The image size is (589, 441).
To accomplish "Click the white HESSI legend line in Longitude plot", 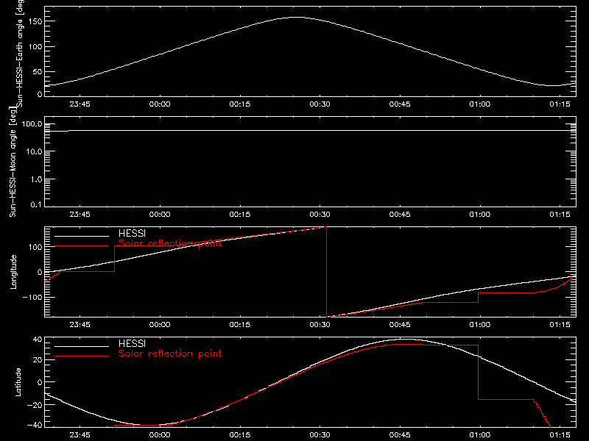I will tap(82, 236).
